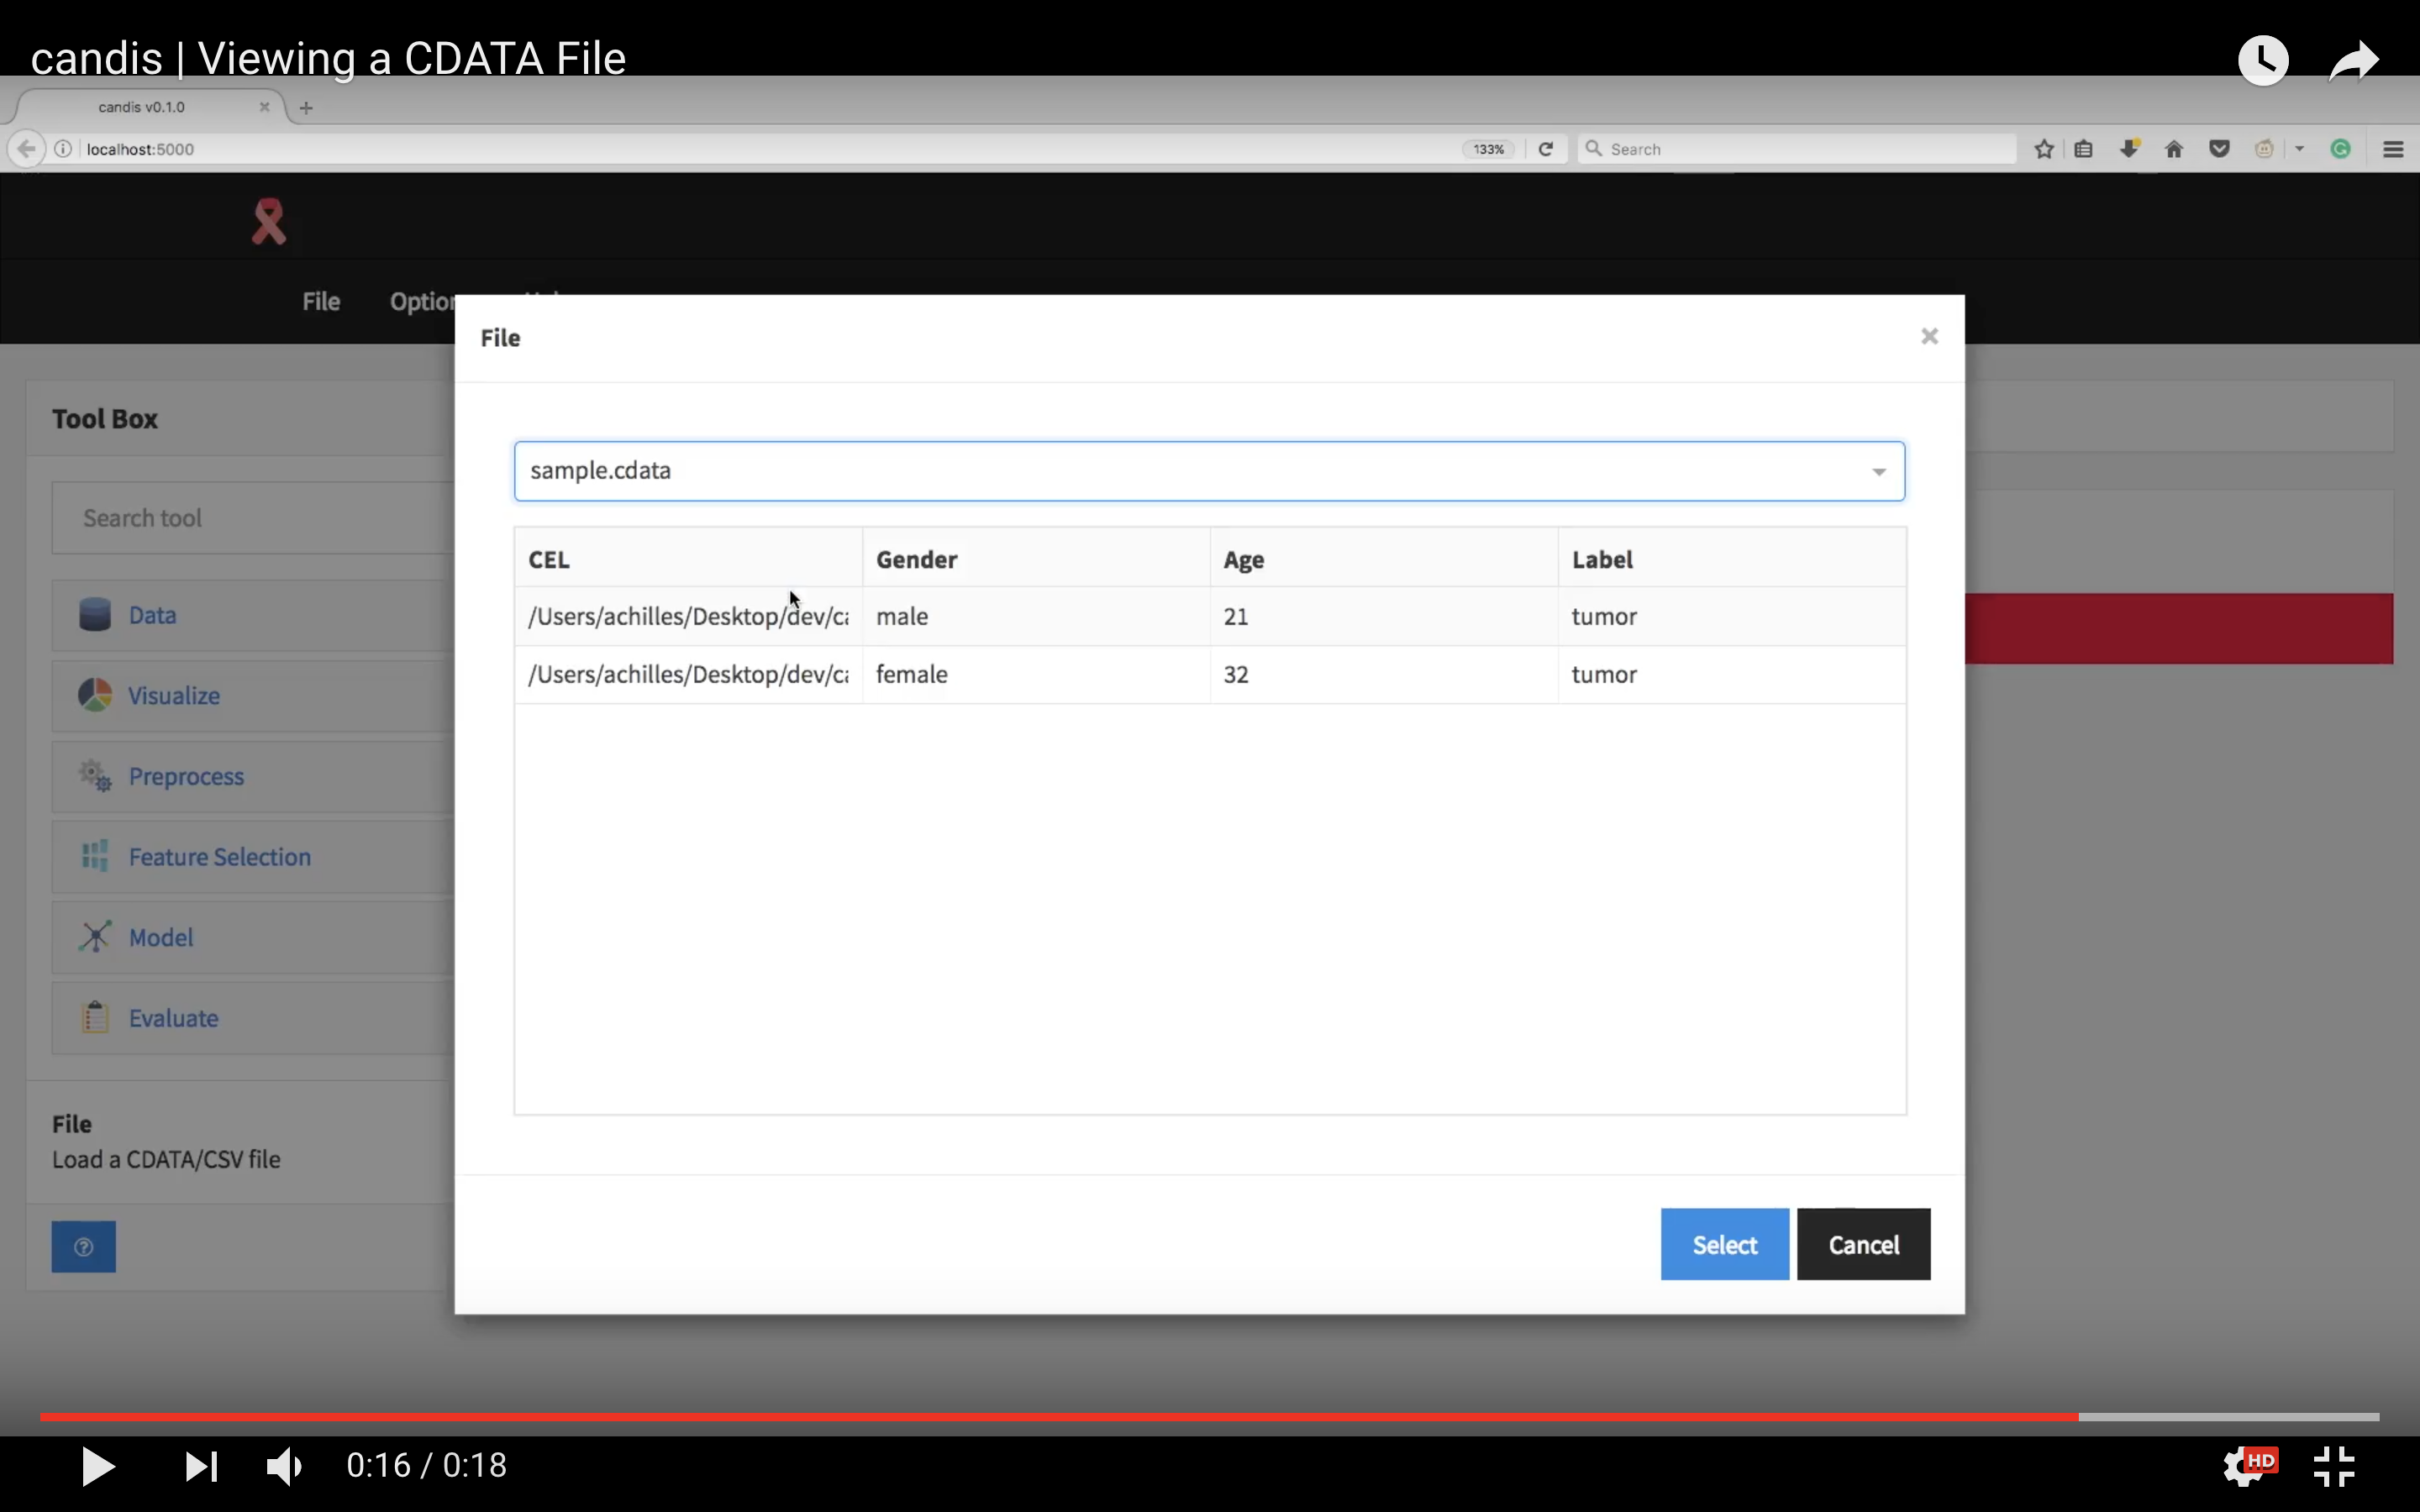Mute the video audio

[x=284, y=1465]
